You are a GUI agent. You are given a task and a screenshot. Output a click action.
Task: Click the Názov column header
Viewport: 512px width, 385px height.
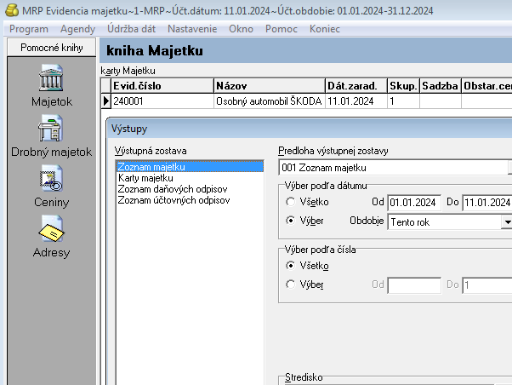coord(270,86)
